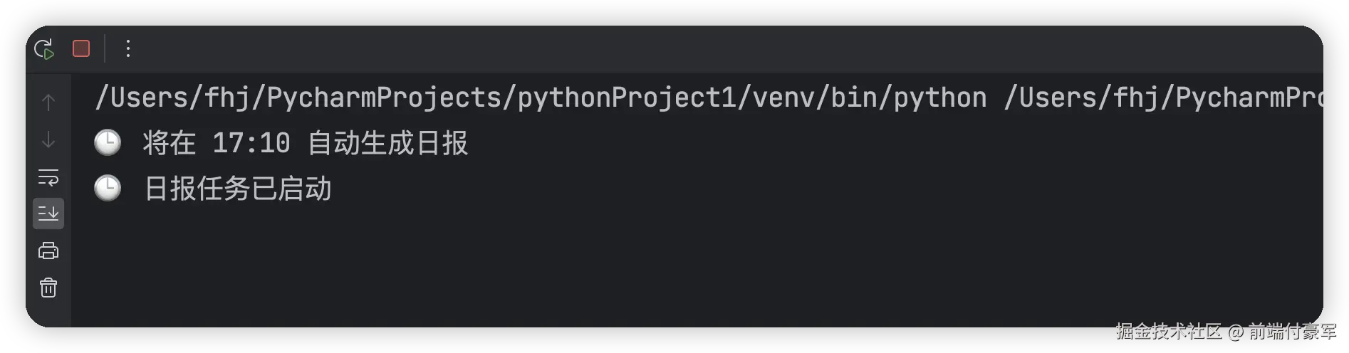Click the 掘金技术社区 watermark text

tap(1169, 331)
